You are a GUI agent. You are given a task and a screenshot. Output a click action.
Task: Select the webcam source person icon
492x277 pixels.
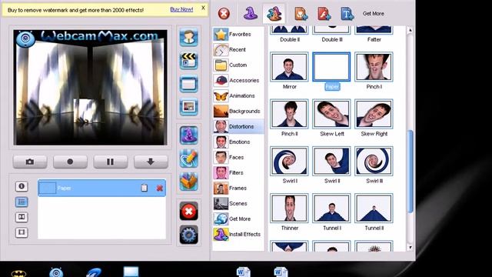[x=188, y=37]
